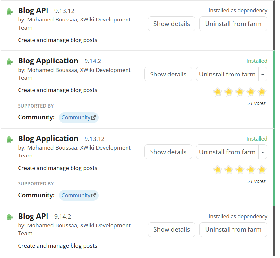Open the Blog Application 9.13.12 title
Image resolution: width=280 pixels, height=258 pixels.
[48, 139]
